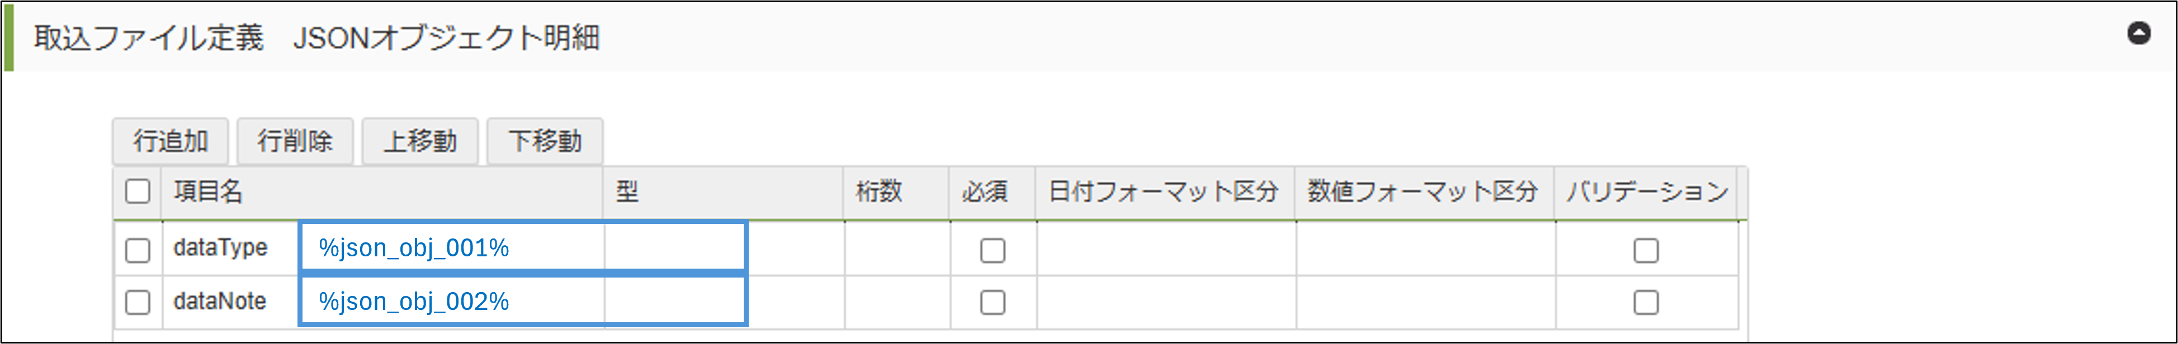Viewport: 2178px width, 344px height.
Task: Click the 桁数 column header
Action: [880, 192]
